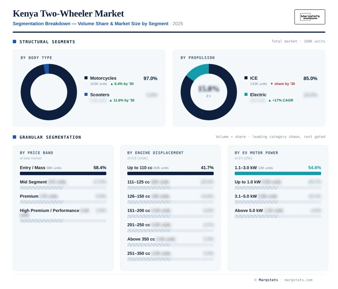Click the Mid Segment gated bar
Screen dimensions: 338x289
[63, 188]
